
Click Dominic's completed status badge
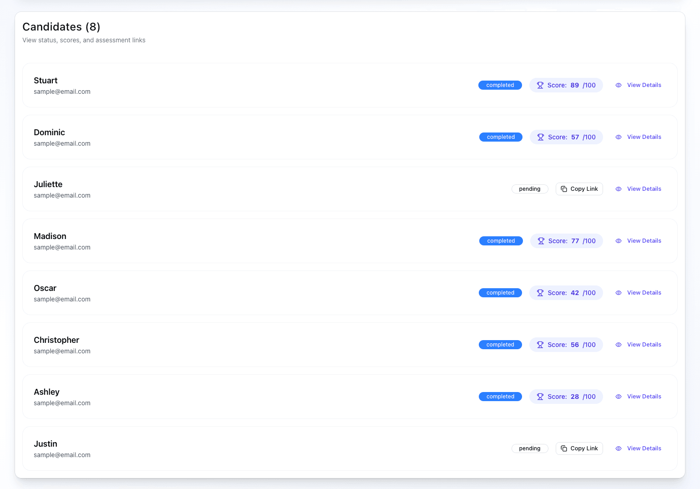point(501,137)
